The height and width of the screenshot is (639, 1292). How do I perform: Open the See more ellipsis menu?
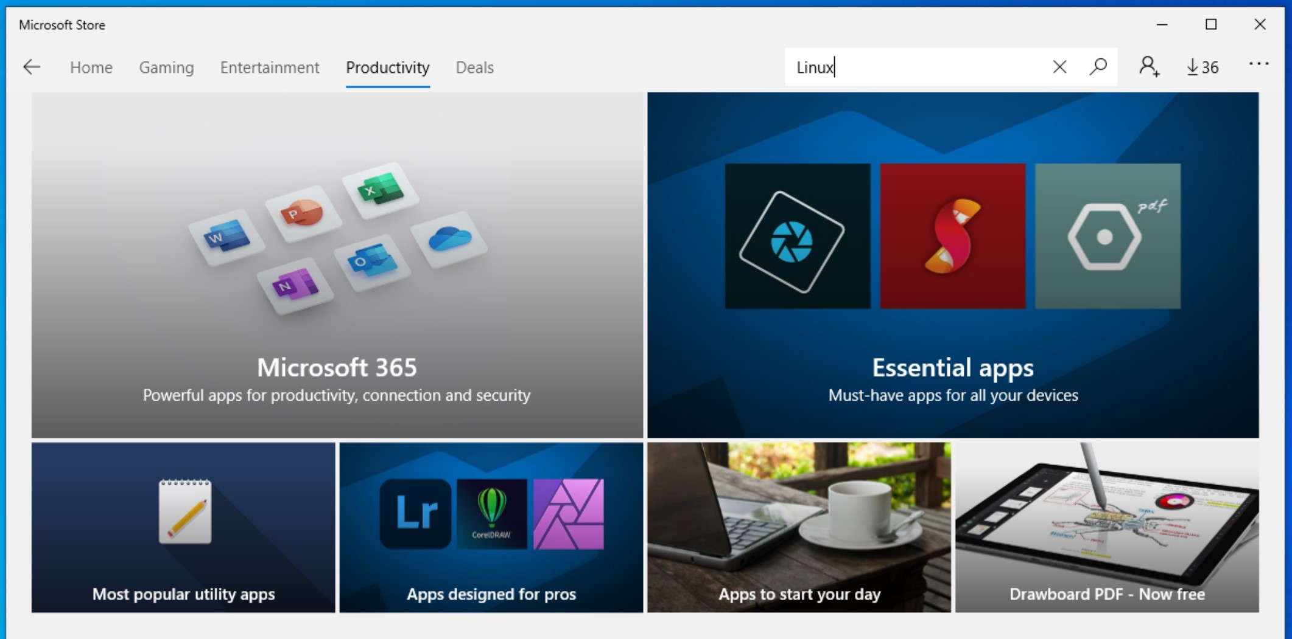pos(1259,64)
